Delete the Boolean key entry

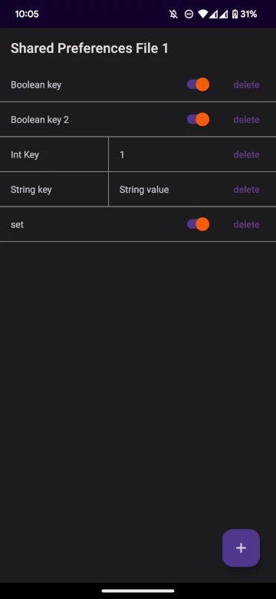point(246,84)
